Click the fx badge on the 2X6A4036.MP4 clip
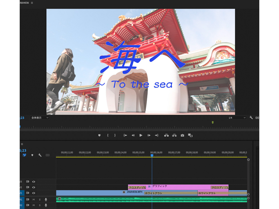 [124, 192]
